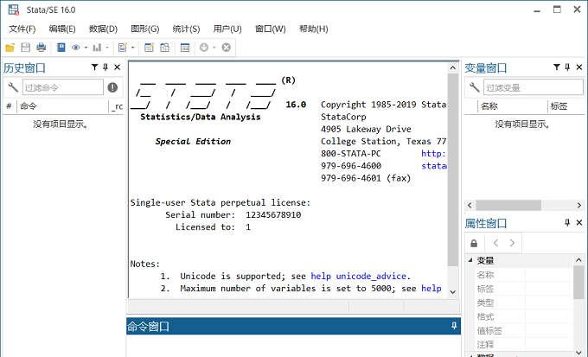Click the http: link in results
The width and height of the screenshot is (588, 357).
click(x=433, y=153)
